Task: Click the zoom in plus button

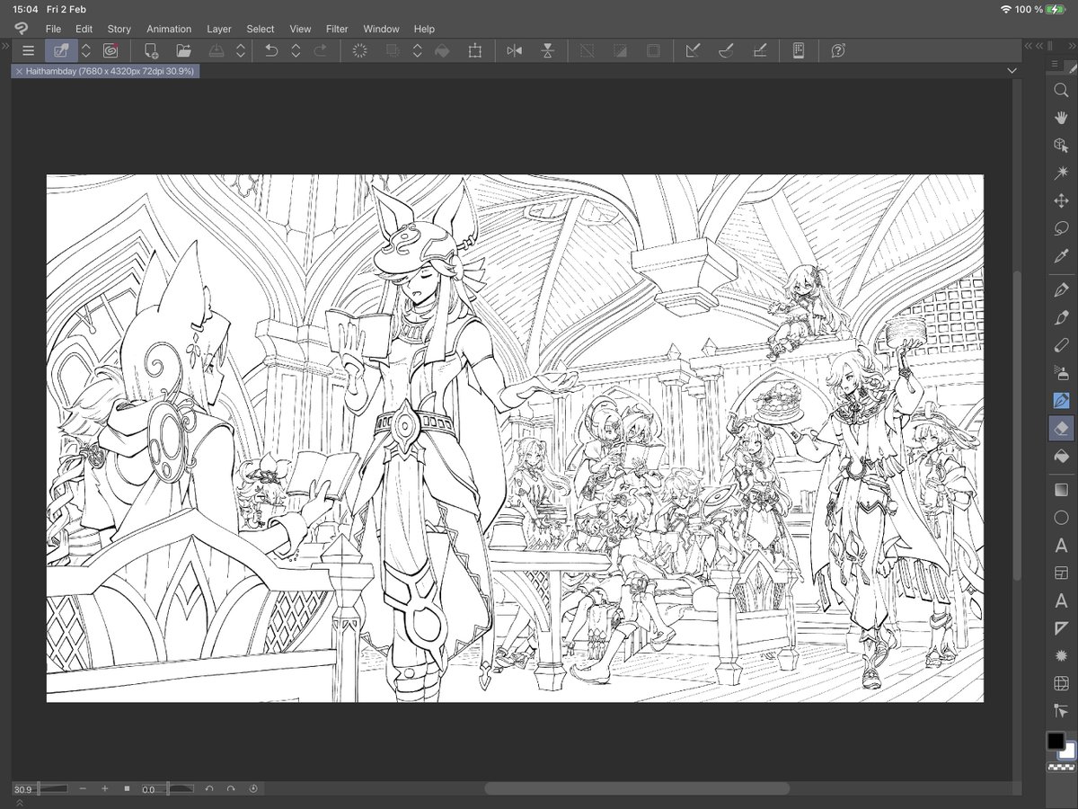Action: (x=104, y=788)
